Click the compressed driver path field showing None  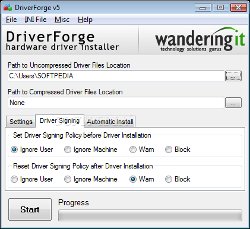click(116, 103)
